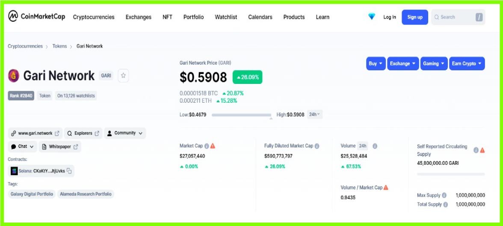
Task: Click the Rank #2840 badge
Action: 21,96
